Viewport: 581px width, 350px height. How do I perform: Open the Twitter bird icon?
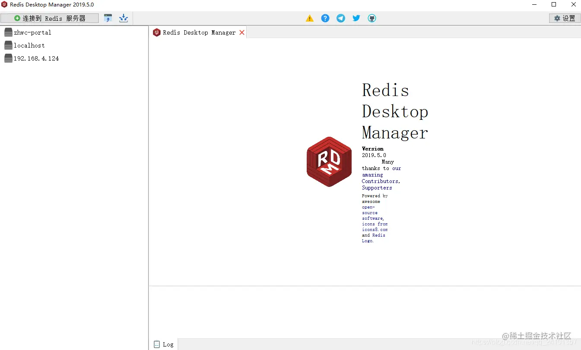356,18
